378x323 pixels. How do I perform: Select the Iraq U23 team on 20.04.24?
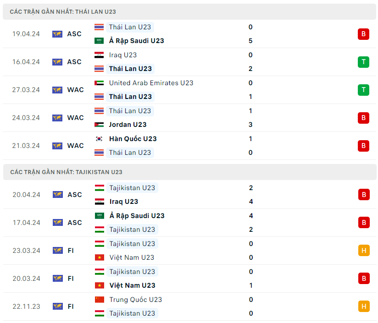(x=124, y=202)
